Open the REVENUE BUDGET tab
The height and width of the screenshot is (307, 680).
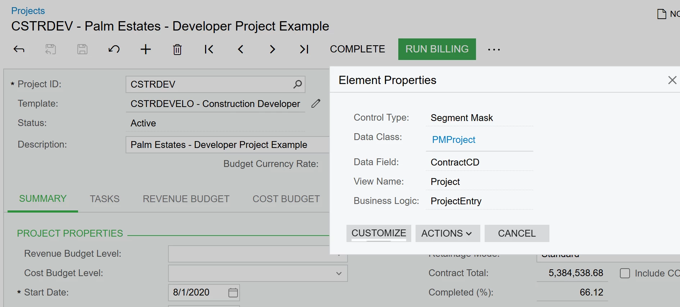(x=186, y=199)
